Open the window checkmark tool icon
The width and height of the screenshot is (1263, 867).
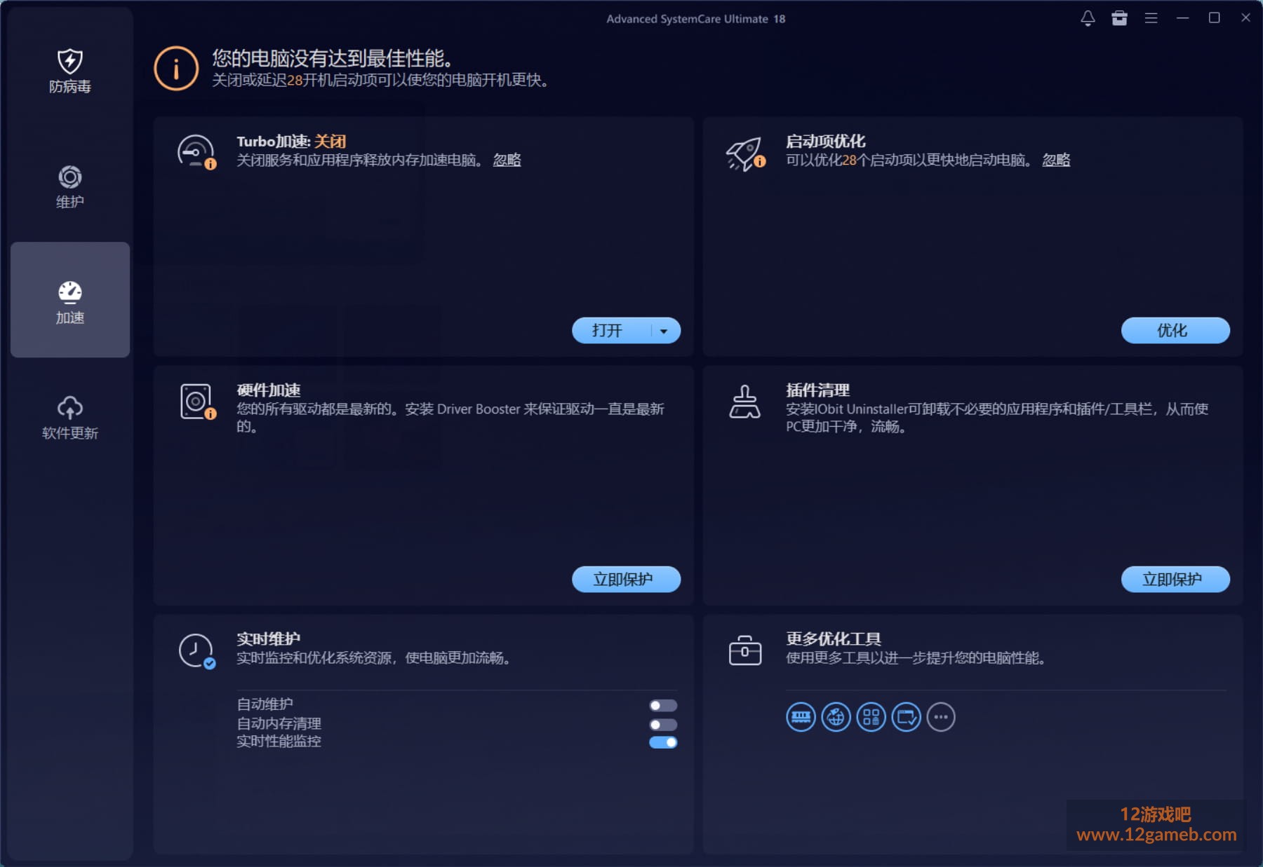(x=906, y=717)
